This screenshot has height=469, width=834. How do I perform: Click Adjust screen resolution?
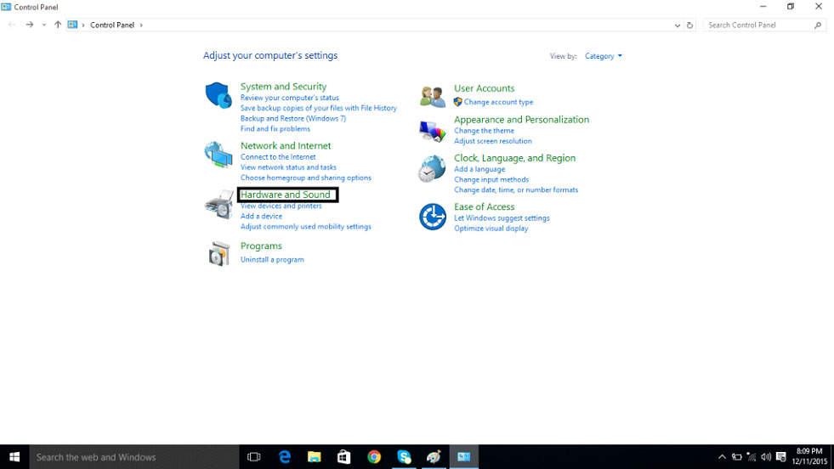tap(492, 141)
